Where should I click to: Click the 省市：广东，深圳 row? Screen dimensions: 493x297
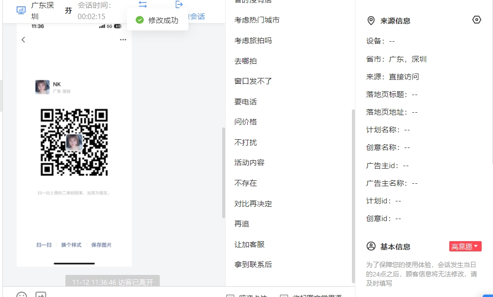(x=396, y=59)
